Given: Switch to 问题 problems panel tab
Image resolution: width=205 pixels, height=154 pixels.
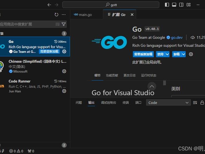Looking at the screenshot, I should [79, 103].
